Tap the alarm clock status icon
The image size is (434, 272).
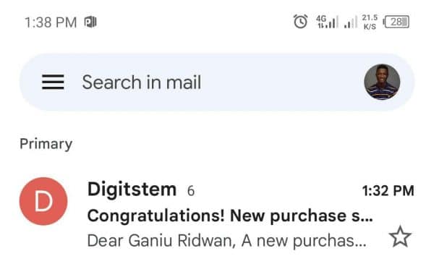300,22
